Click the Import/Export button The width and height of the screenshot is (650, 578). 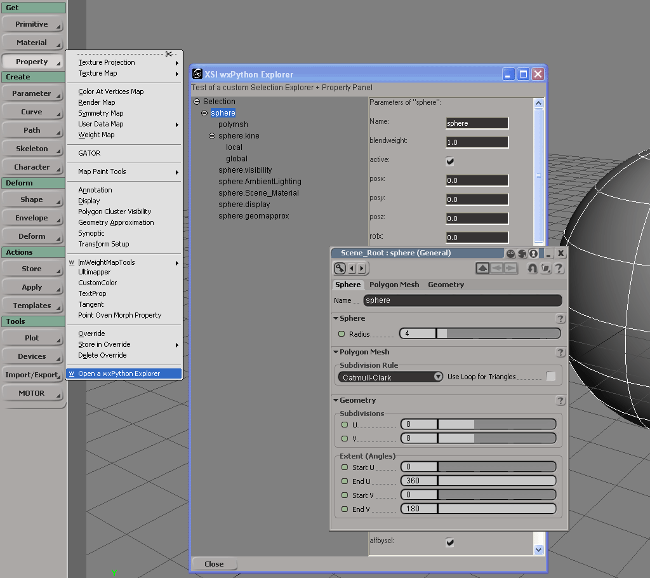(32, 375)
